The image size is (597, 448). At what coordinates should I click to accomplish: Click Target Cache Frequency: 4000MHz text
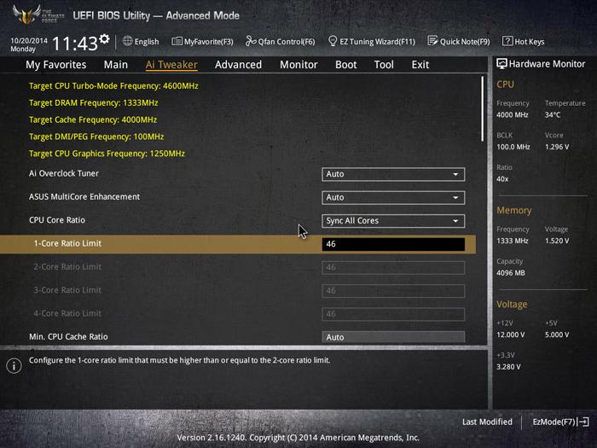(x=93, y=119)
